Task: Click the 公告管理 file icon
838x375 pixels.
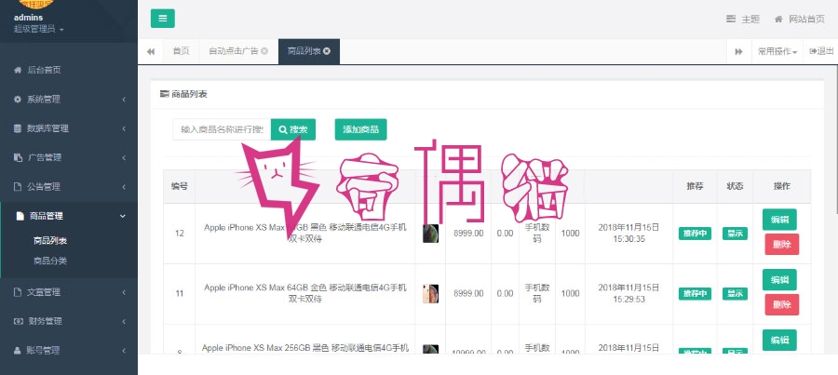Action: click(x=17, y=187)
